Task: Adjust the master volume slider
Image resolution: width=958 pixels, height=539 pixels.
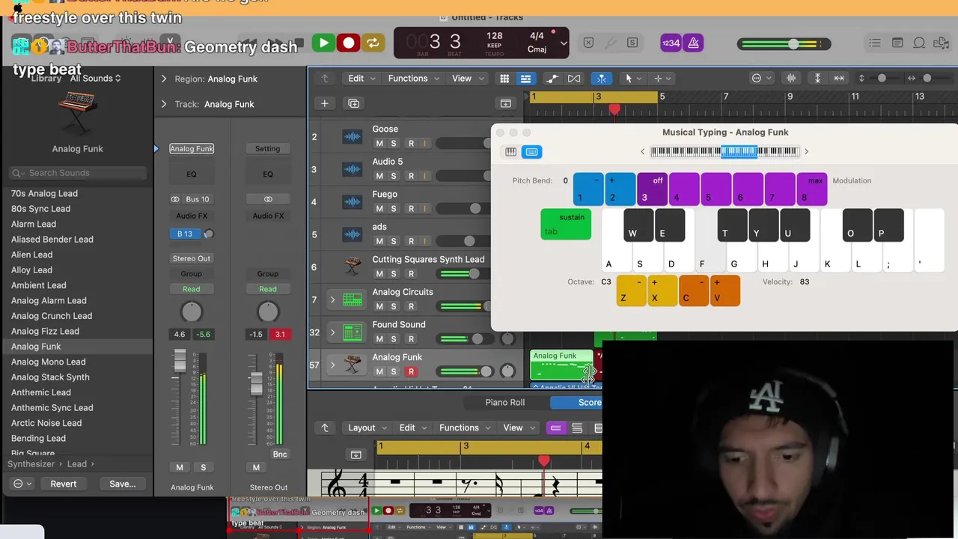Action: (784, 43)
